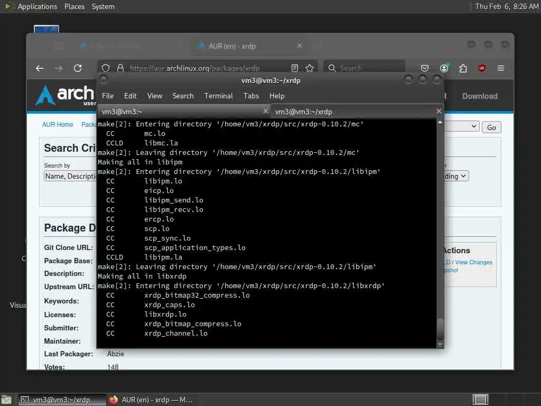Click the shield tracking protection icon
Image resolution: width=541 pixels, height=406 pixels.
(106, 68)
